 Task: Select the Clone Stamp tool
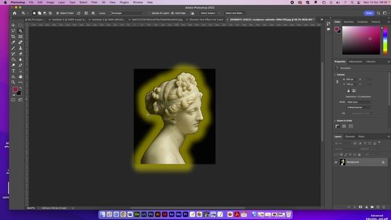point(20,48)
